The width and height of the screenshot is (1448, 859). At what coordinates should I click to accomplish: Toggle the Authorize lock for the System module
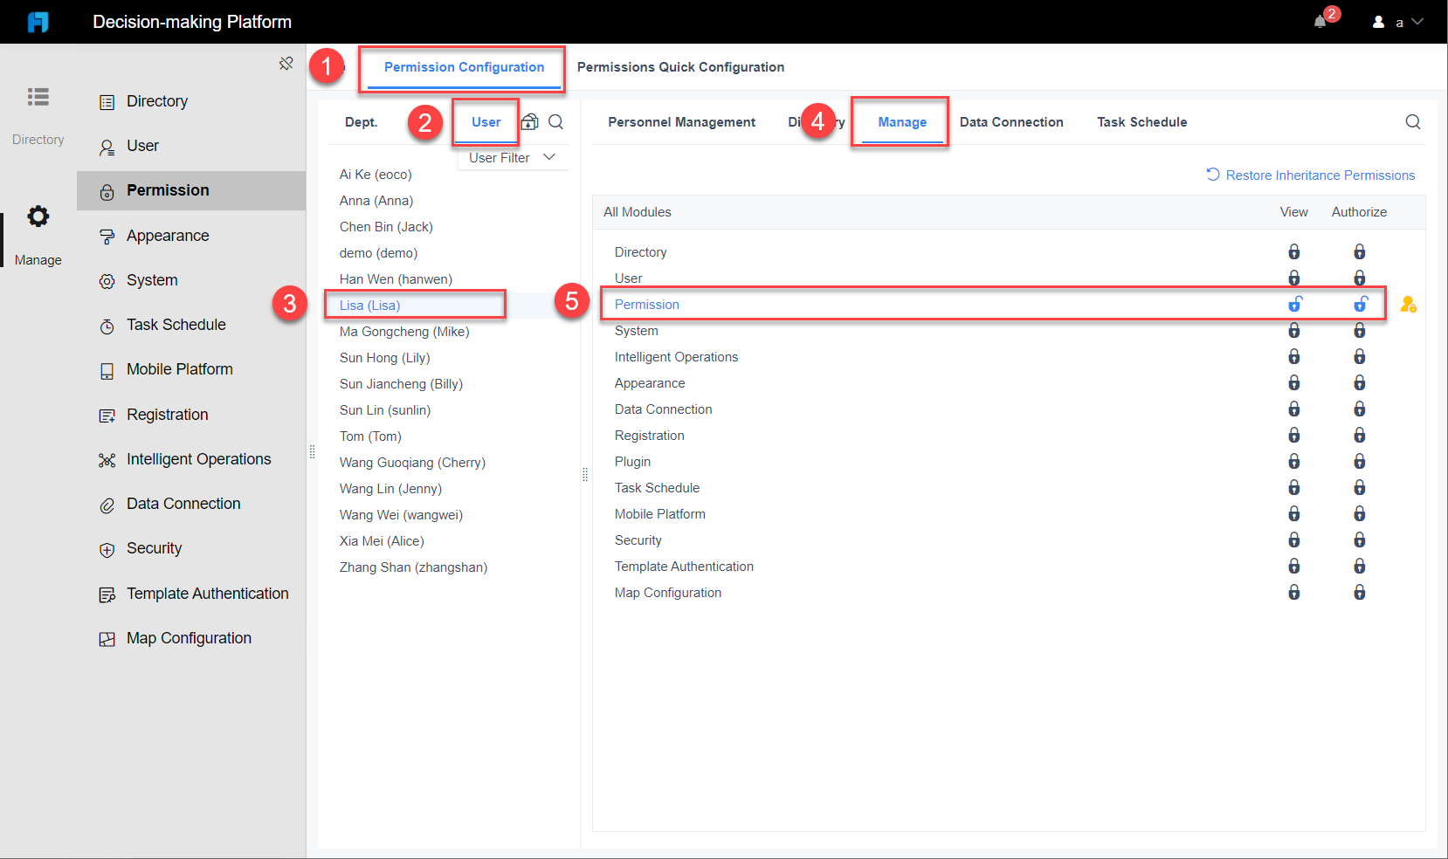coord(1359,330)
